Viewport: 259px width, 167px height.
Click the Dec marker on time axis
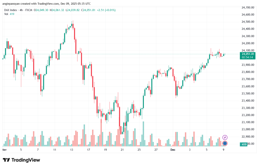tap(173, 150)
